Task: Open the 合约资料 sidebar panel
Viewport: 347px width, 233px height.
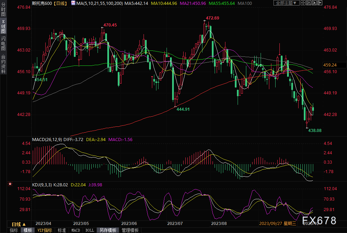Action: click(x=3, y=64)
